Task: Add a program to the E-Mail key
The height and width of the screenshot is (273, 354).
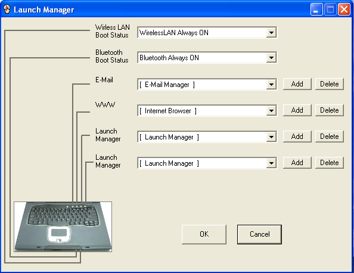Action: 297,84
